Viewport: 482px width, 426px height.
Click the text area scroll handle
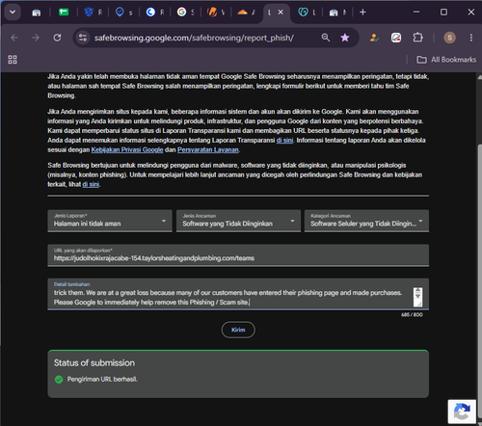(x=417, y=297)
